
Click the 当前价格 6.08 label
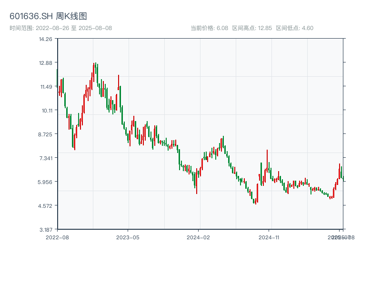click(209, 28)
